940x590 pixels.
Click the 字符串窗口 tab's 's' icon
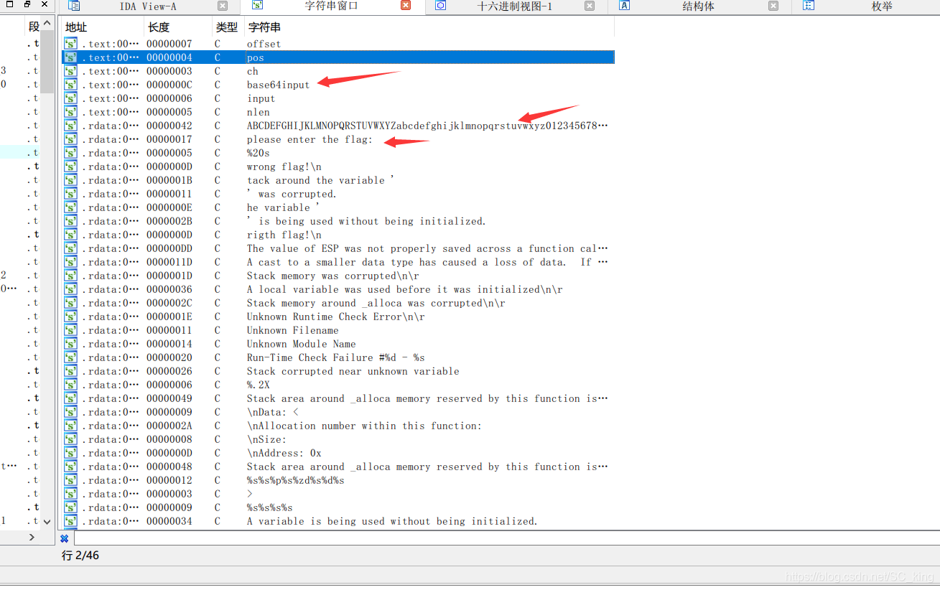click(x=257, y=6)
